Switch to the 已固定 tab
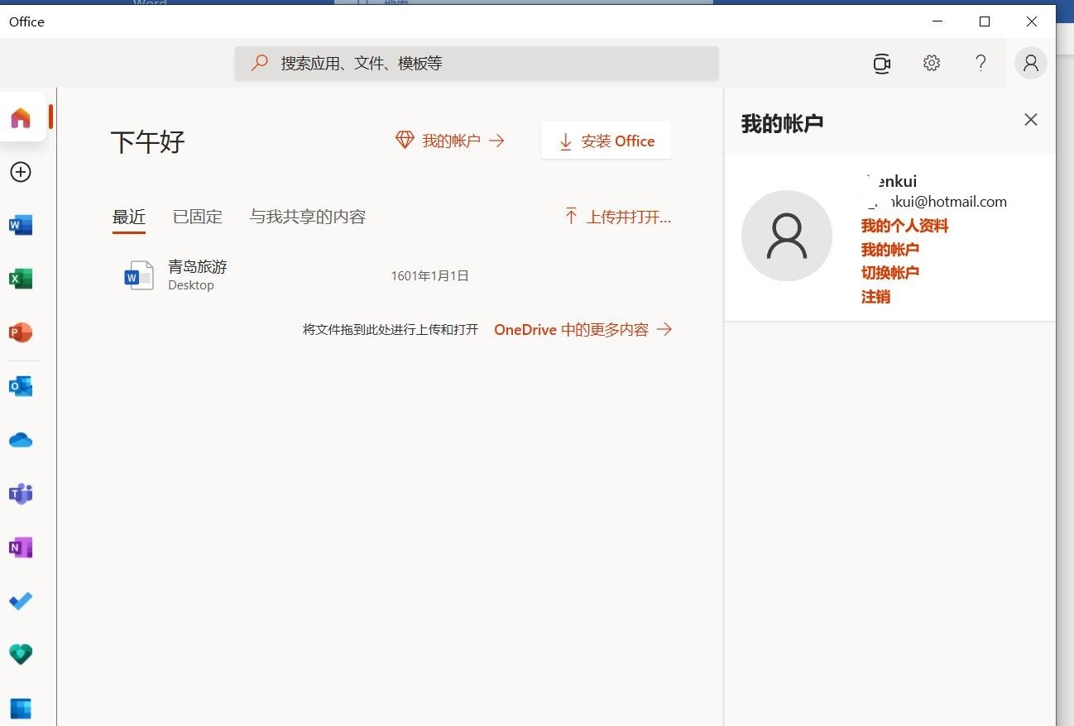 198,217
